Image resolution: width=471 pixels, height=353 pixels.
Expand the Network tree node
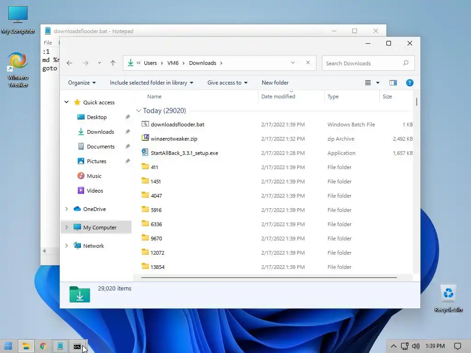coord(67,245)
